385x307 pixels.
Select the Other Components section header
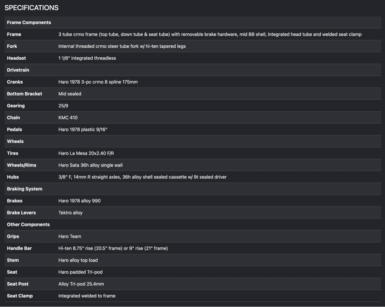pos(28,225)
